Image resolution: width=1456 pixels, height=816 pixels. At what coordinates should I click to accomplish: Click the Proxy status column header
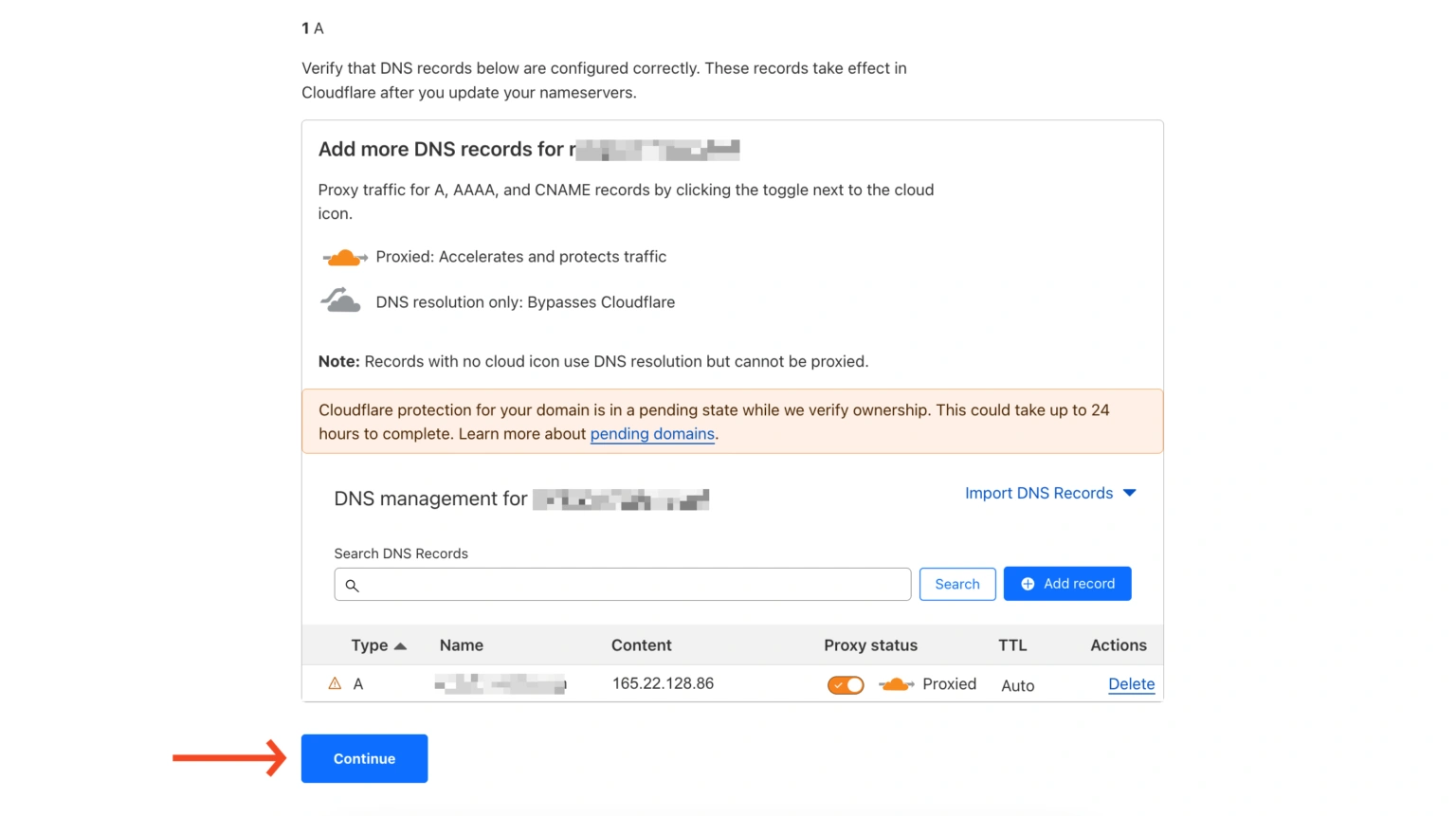870,645
